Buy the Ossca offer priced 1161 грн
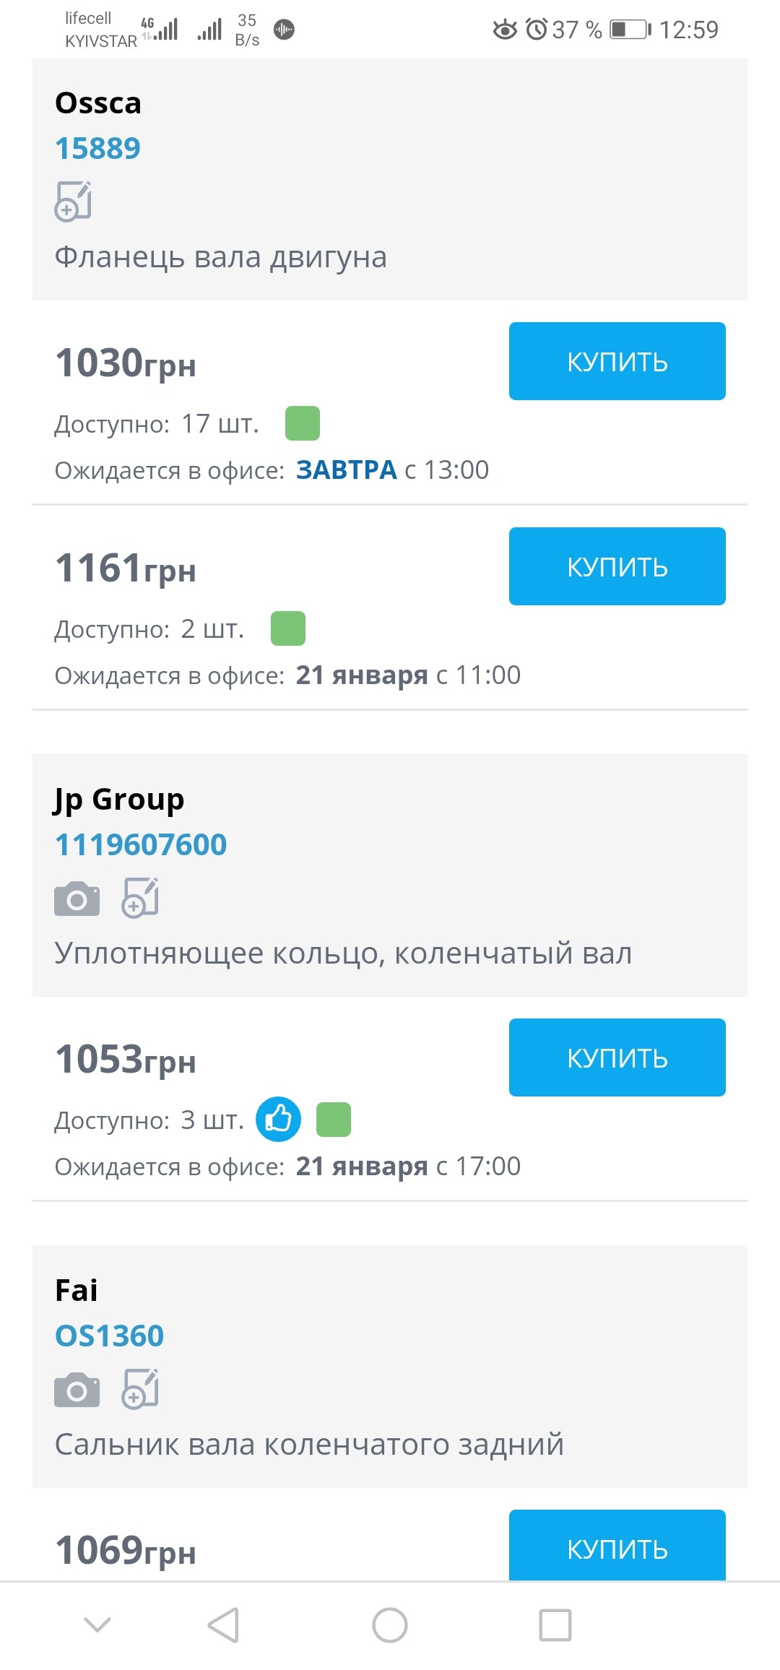 point(617,566)
